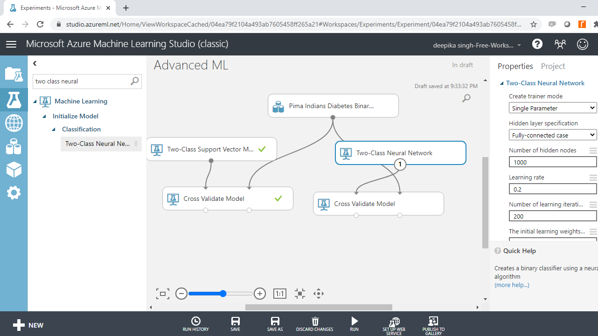Click the zoom out minus button
The height and width of the screenshot is (336, 598).
[x=181, y=294]
